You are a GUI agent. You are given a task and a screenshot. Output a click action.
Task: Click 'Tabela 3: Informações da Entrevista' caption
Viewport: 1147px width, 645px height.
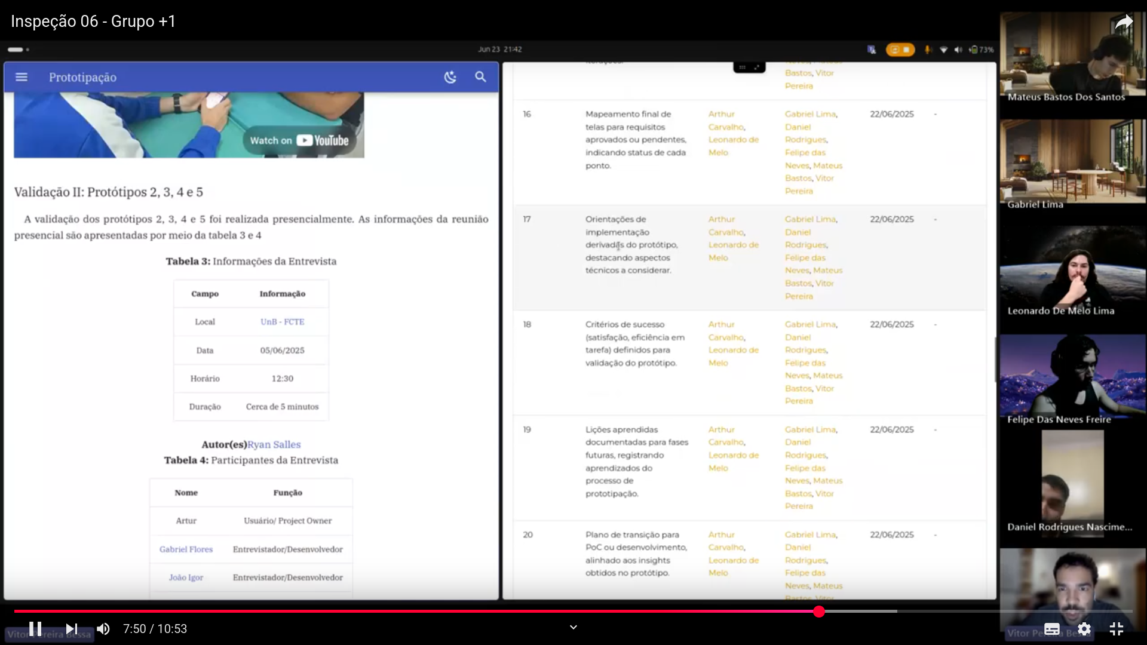(251, 261)
